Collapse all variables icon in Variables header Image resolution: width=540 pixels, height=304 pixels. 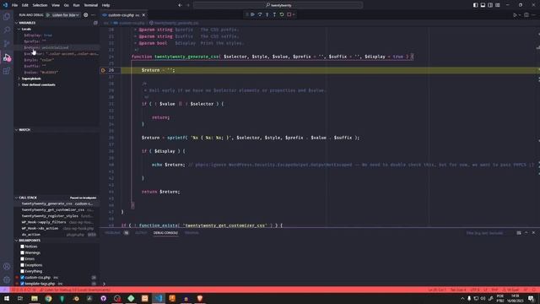tap(95, 23)
